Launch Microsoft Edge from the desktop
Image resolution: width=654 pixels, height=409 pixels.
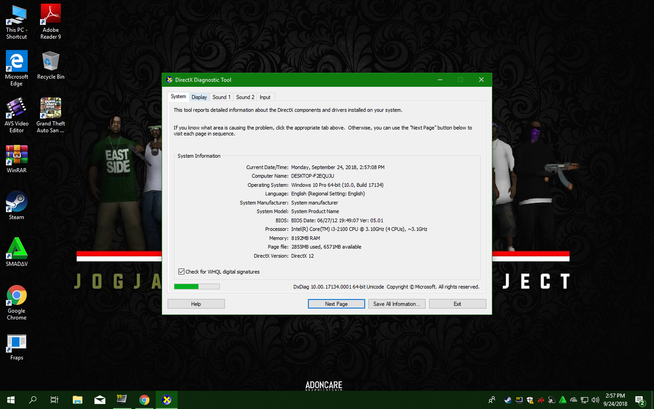[x=16, y=69]
